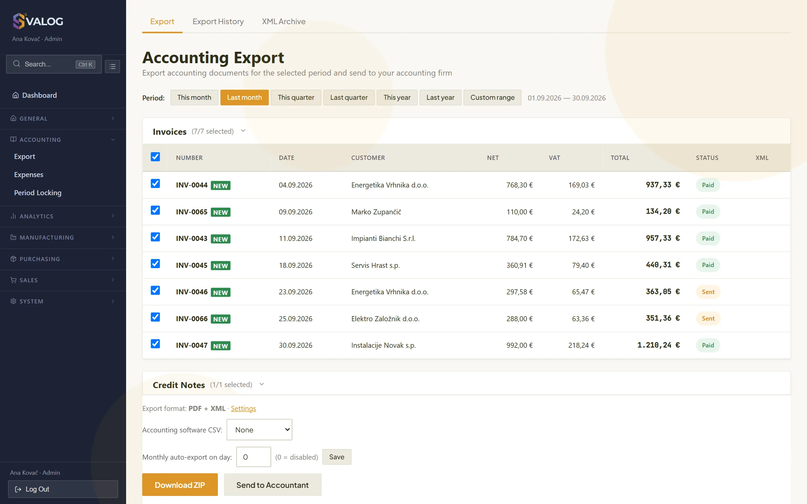Screen dimensions: 807x504
Task: Expand the Analytics sidebar section
Action: pos(63,216)
